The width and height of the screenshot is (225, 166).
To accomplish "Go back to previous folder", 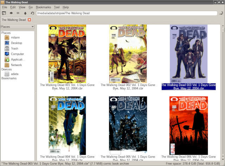I will [x=11, y=13].
